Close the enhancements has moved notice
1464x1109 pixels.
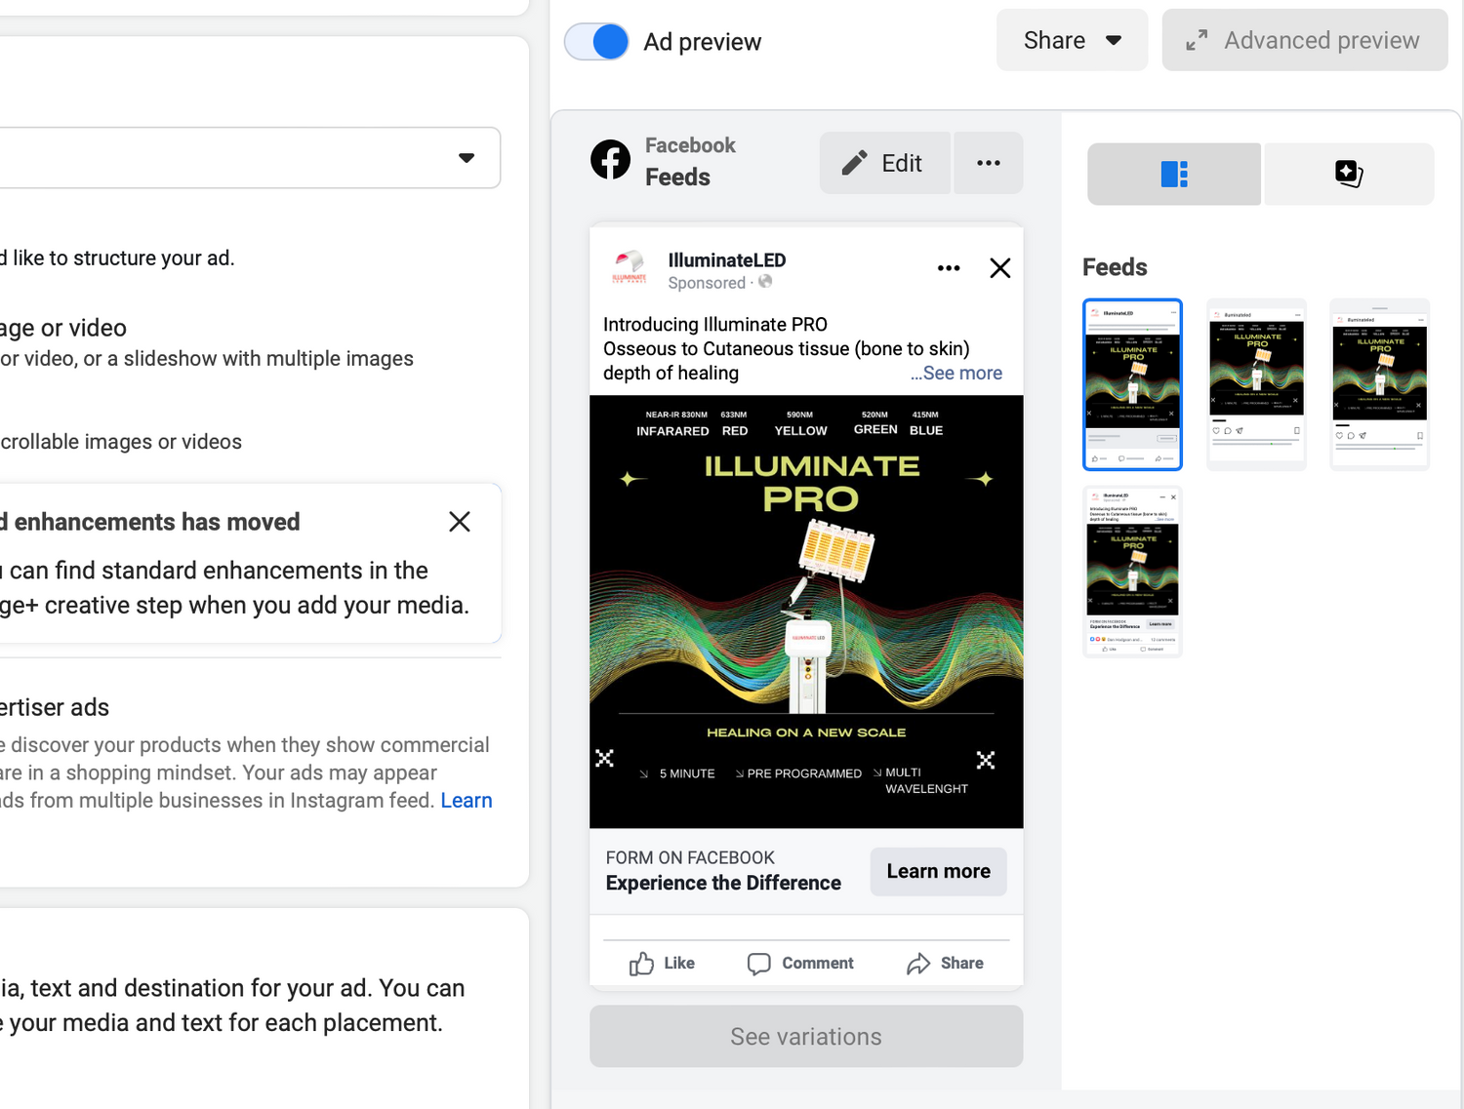(460, 522)
